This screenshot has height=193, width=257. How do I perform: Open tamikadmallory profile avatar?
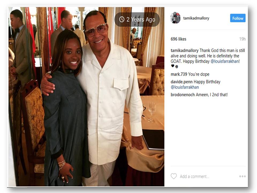coord(175,18)
